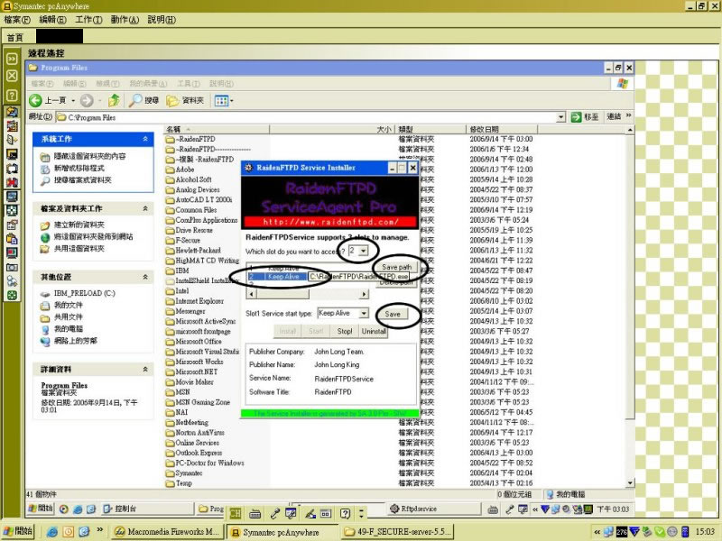Screen dimensions: 722x541
Task: Click the green Go (移至) arrow
Action: click(576, 117)
